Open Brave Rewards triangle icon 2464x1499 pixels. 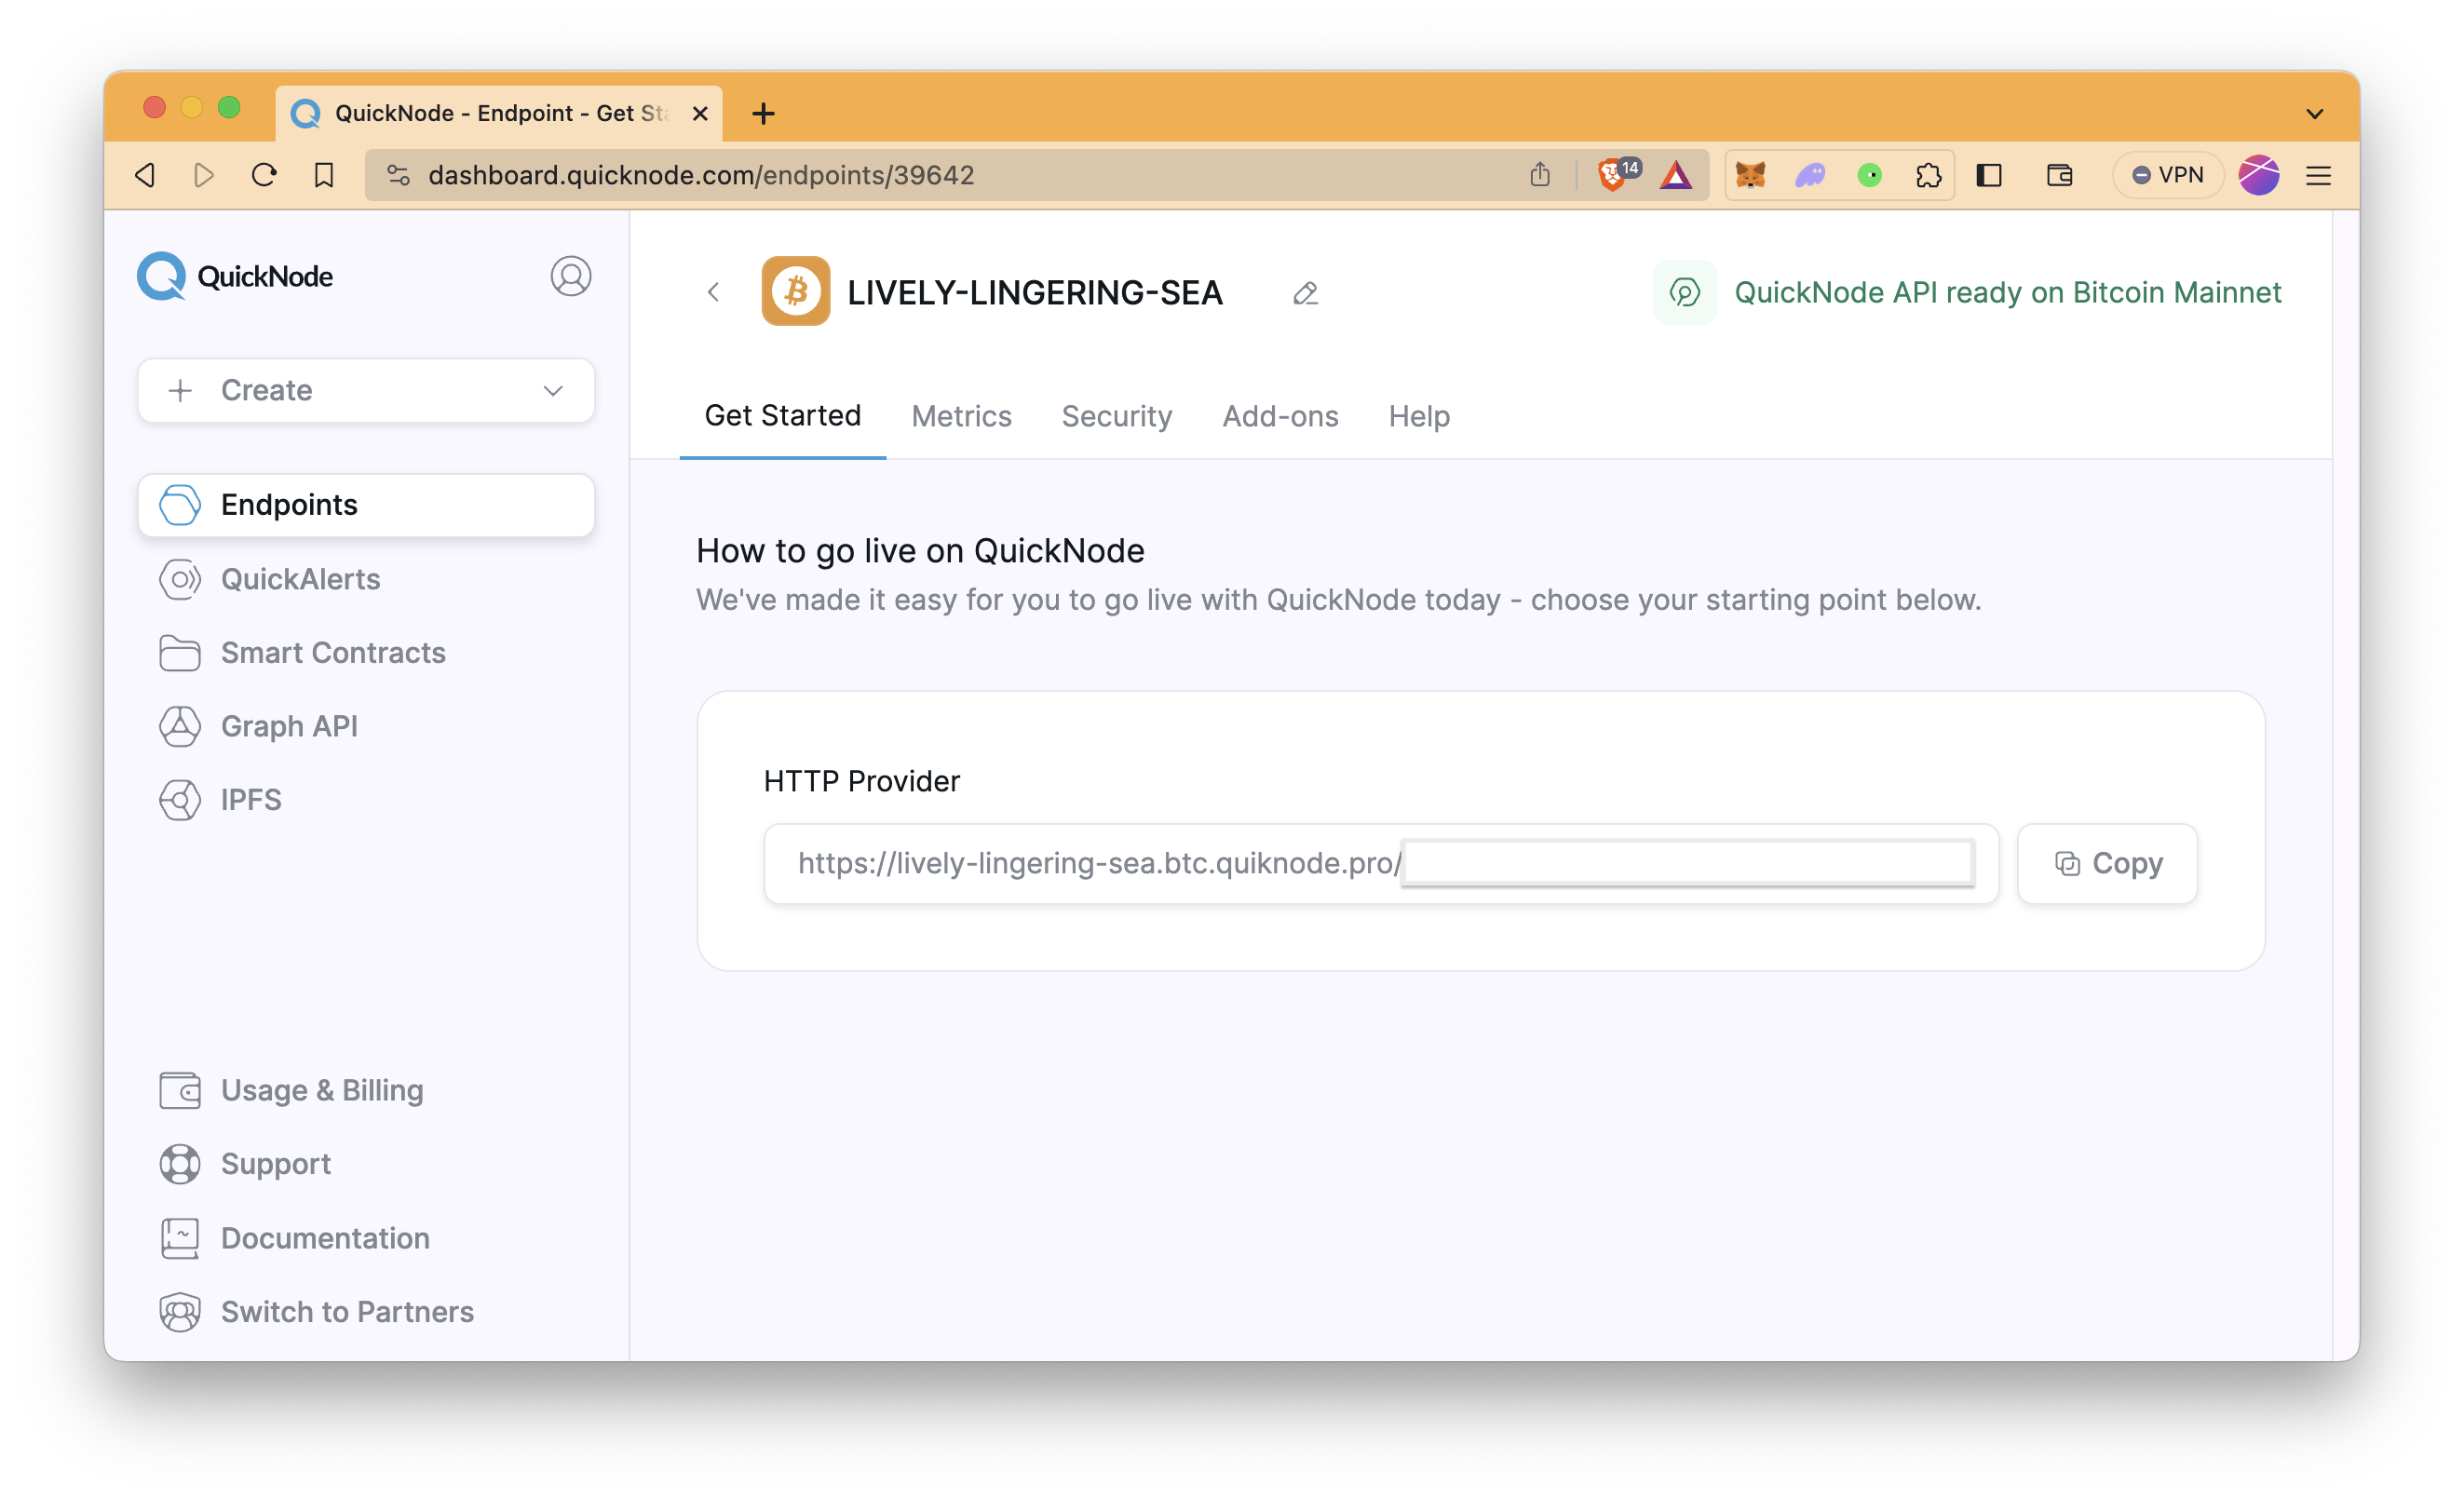pos(1676,175)
